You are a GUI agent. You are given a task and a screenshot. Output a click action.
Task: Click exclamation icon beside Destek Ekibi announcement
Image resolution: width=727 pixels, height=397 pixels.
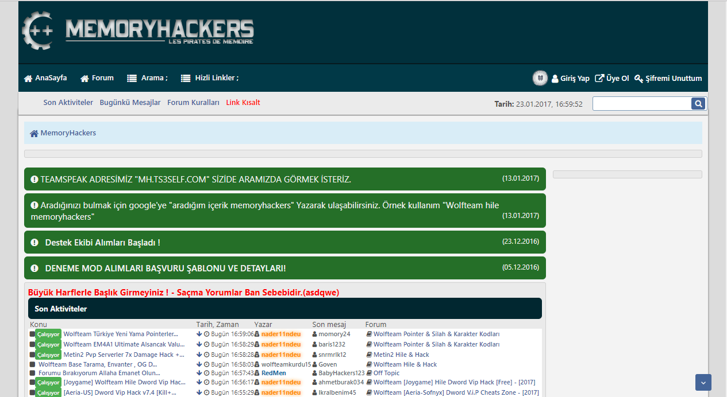tap(34, 243)
